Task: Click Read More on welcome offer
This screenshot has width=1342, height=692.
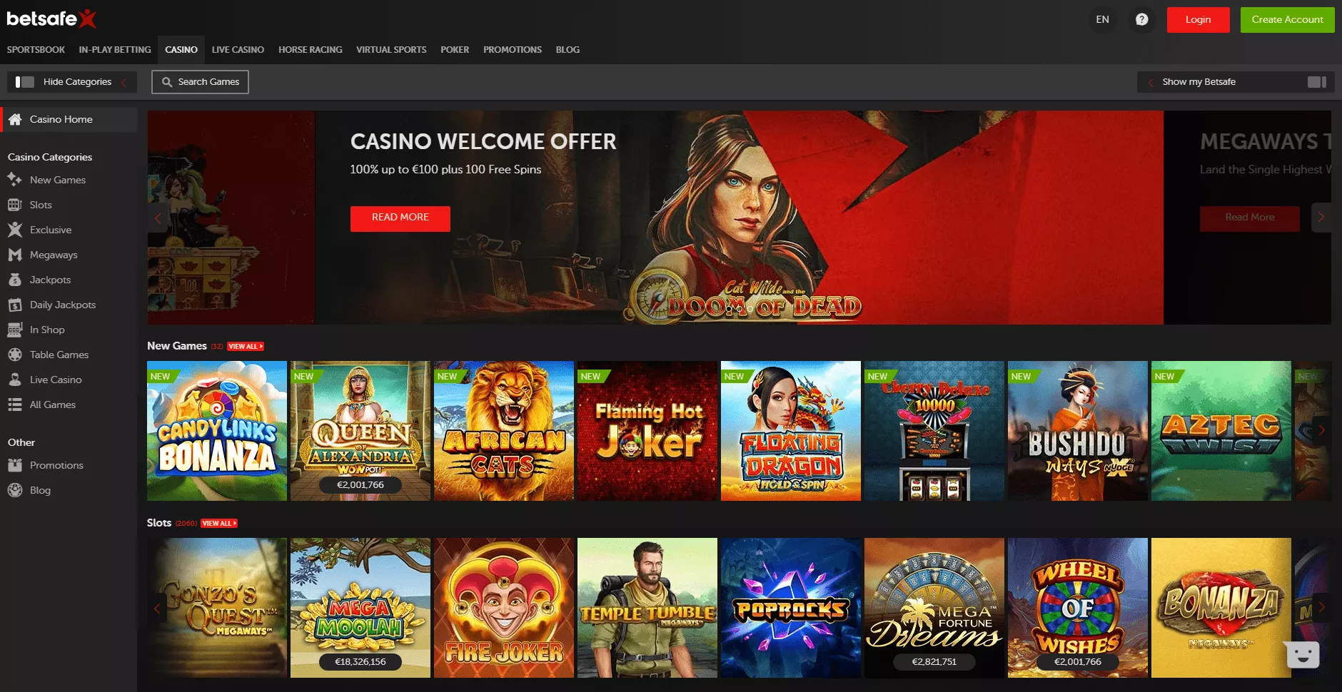Action: pyautogui.click(x=400, y=218)
